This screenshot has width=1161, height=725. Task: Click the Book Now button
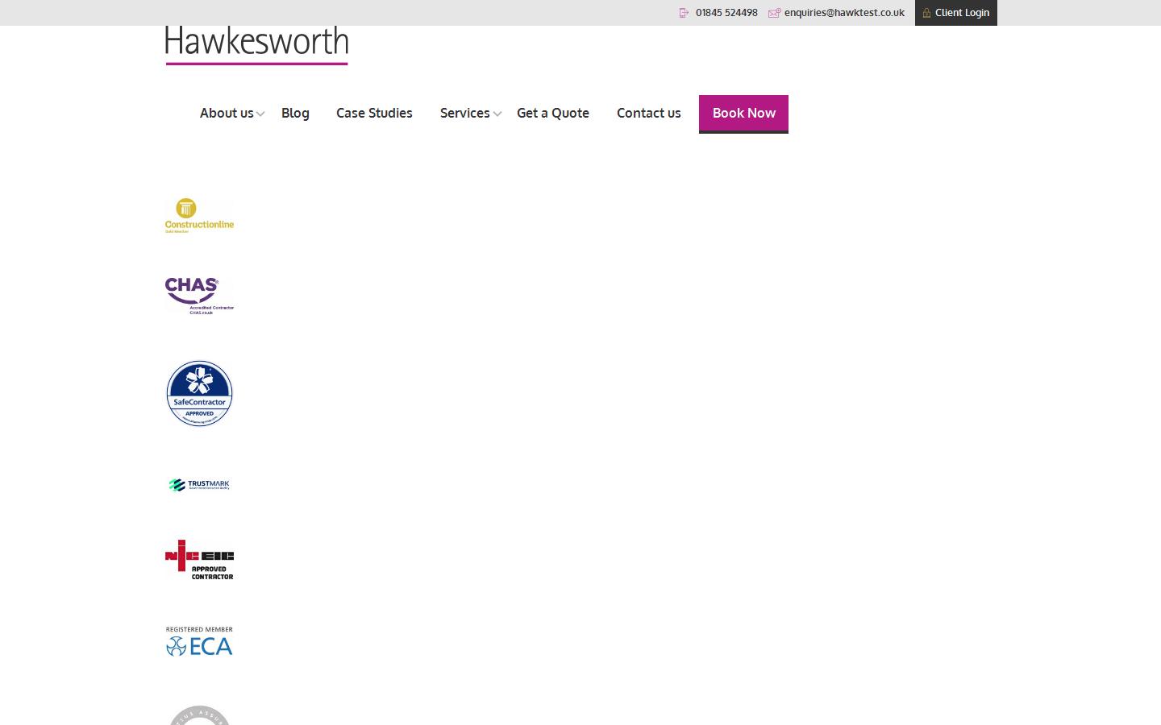point(743,113)
